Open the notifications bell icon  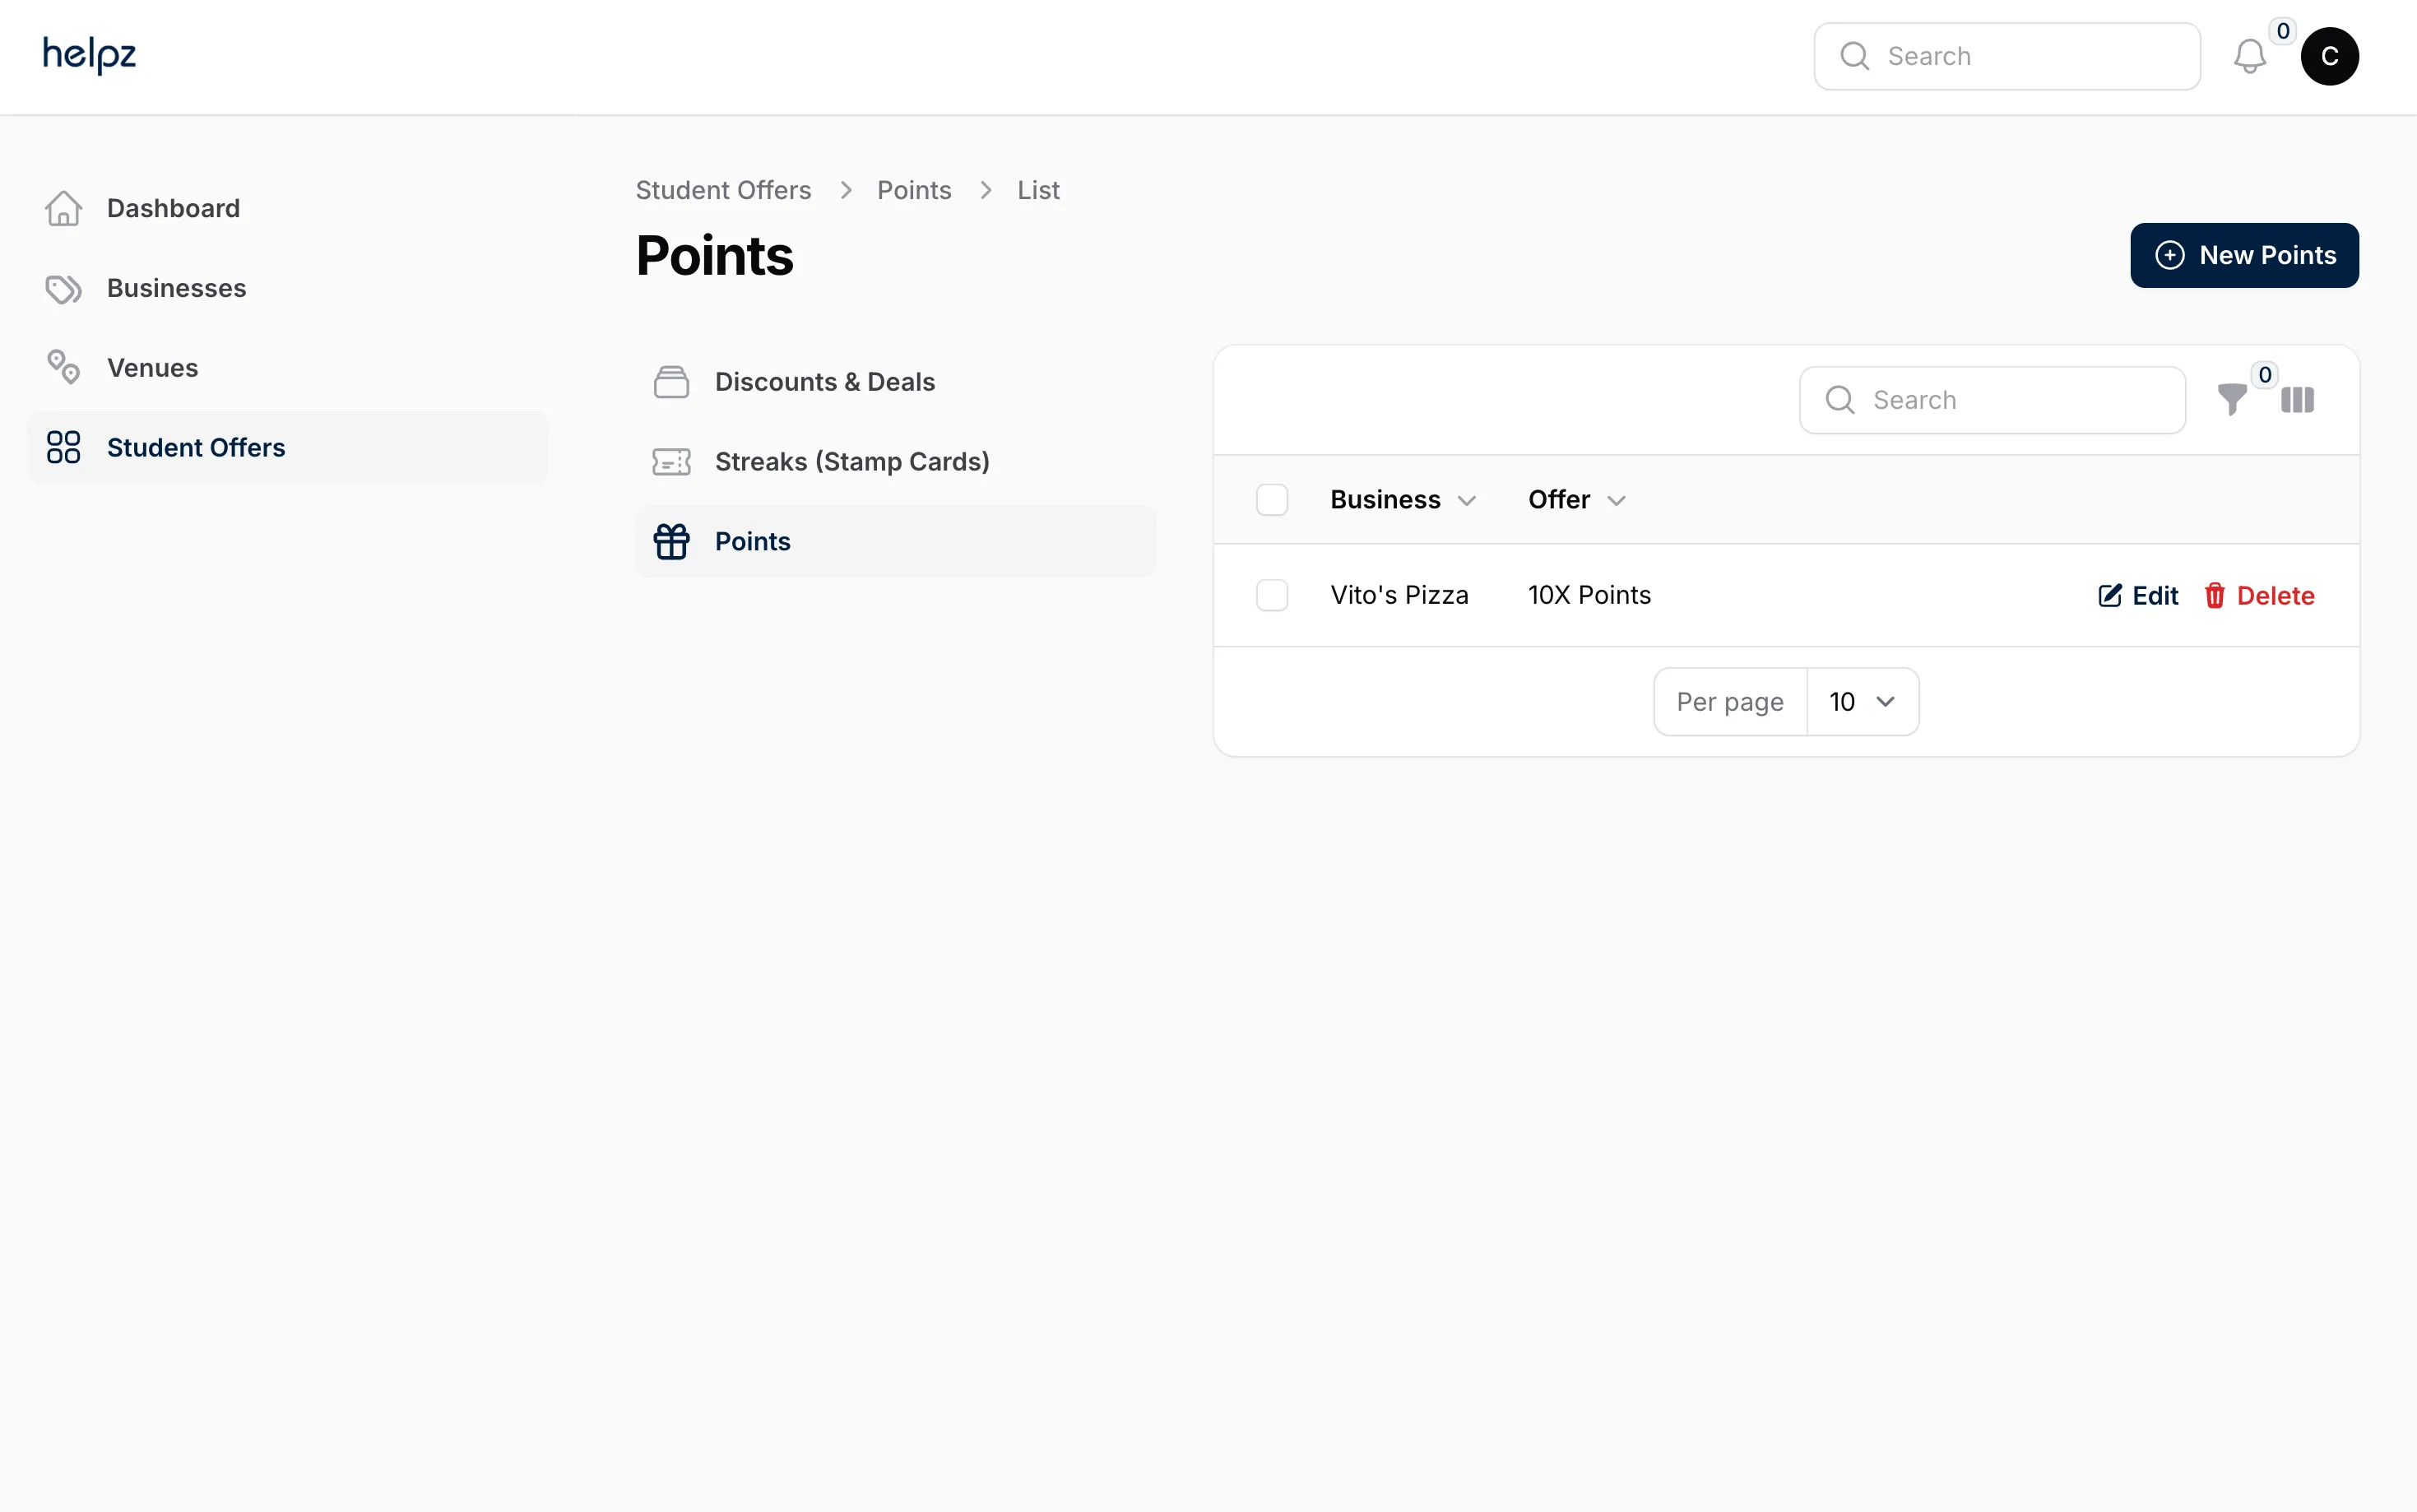[x=2249, y=56]
